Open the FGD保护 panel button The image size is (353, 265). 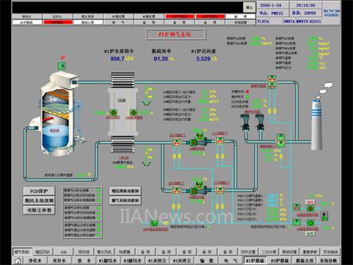[x=39, y=191]
